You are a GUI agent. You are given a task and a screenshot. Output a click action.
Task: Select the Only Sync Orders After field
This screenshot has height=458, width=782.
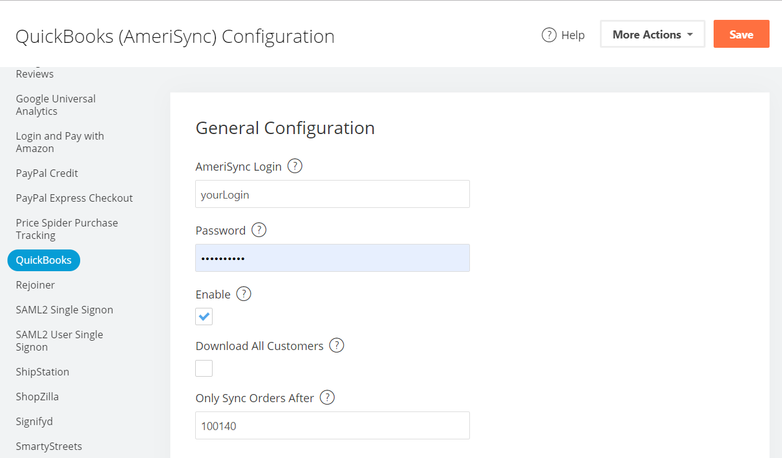333,426
